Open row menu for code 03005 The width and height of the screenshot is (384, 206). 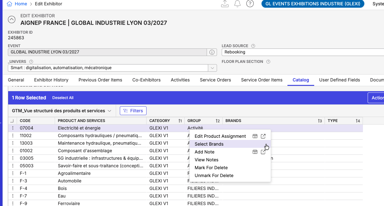pyautogui.click(x=13, y=158)
